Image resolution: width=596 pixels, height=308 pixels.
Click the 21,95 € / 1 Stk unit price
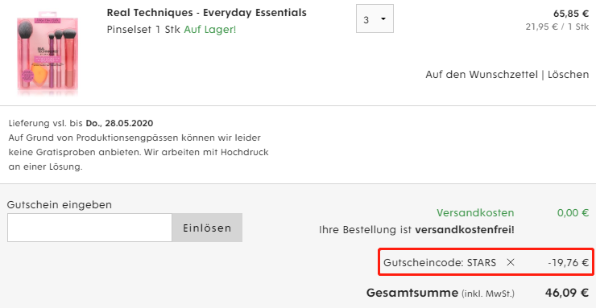(x=557, y=27)
